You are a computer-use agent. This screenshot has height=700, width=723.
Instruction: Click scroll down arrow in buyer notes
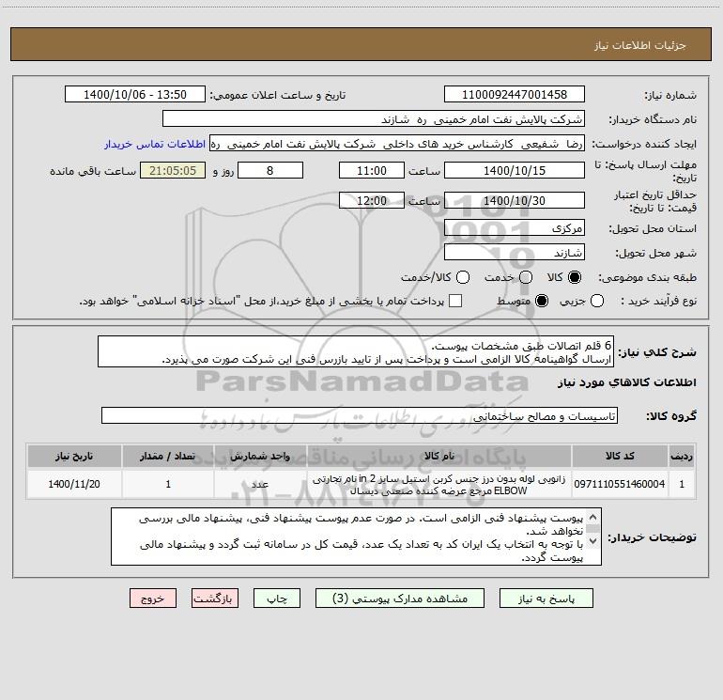coord(593,540)
